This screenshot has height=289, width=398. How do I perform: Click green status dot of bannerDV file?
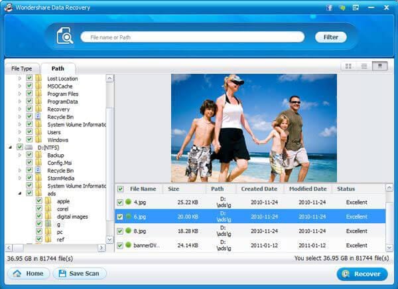(x=129, y=245)
